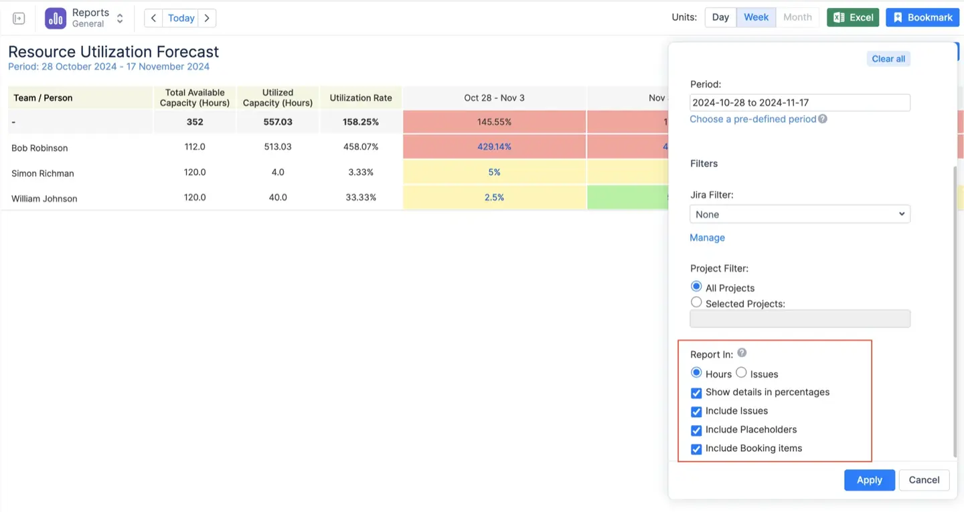Click the bar chart Reports icon
Screen dimensions: 964x512
click(55, 18)
